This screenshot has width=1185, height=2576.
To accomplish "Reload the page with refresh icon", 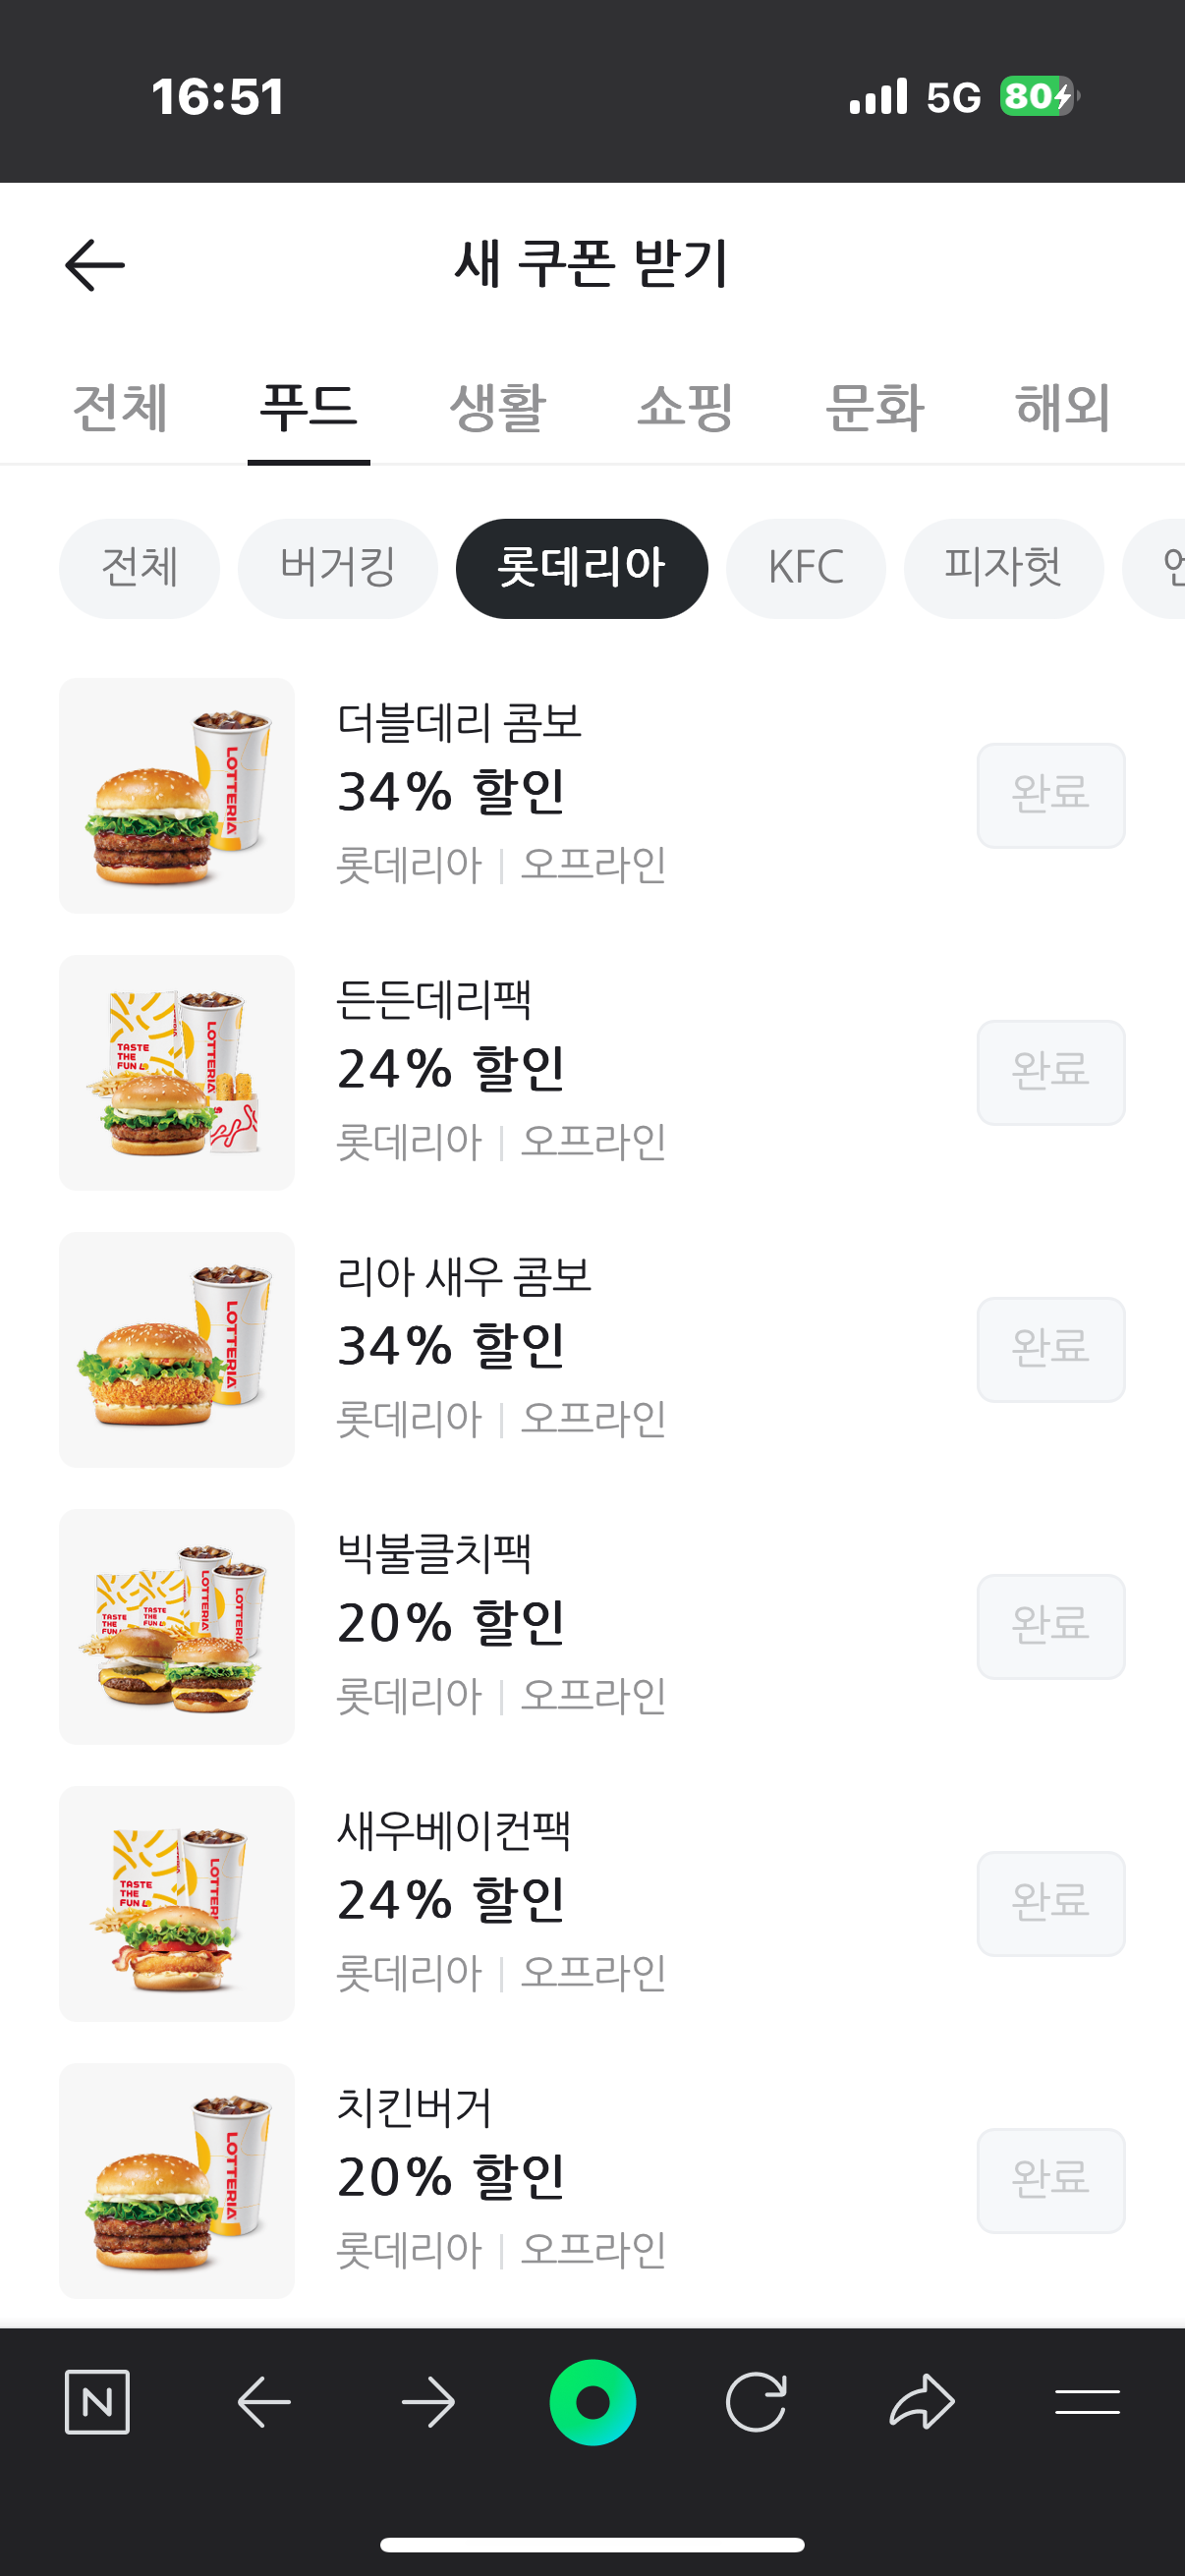I will pyautogui.click(x=756, y=2401).
